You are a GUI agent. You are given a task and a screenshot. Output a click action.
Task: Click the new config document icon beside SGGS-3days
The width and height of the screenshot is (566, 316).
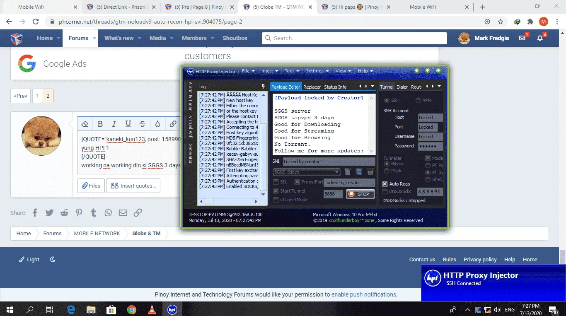click(348, 171)
